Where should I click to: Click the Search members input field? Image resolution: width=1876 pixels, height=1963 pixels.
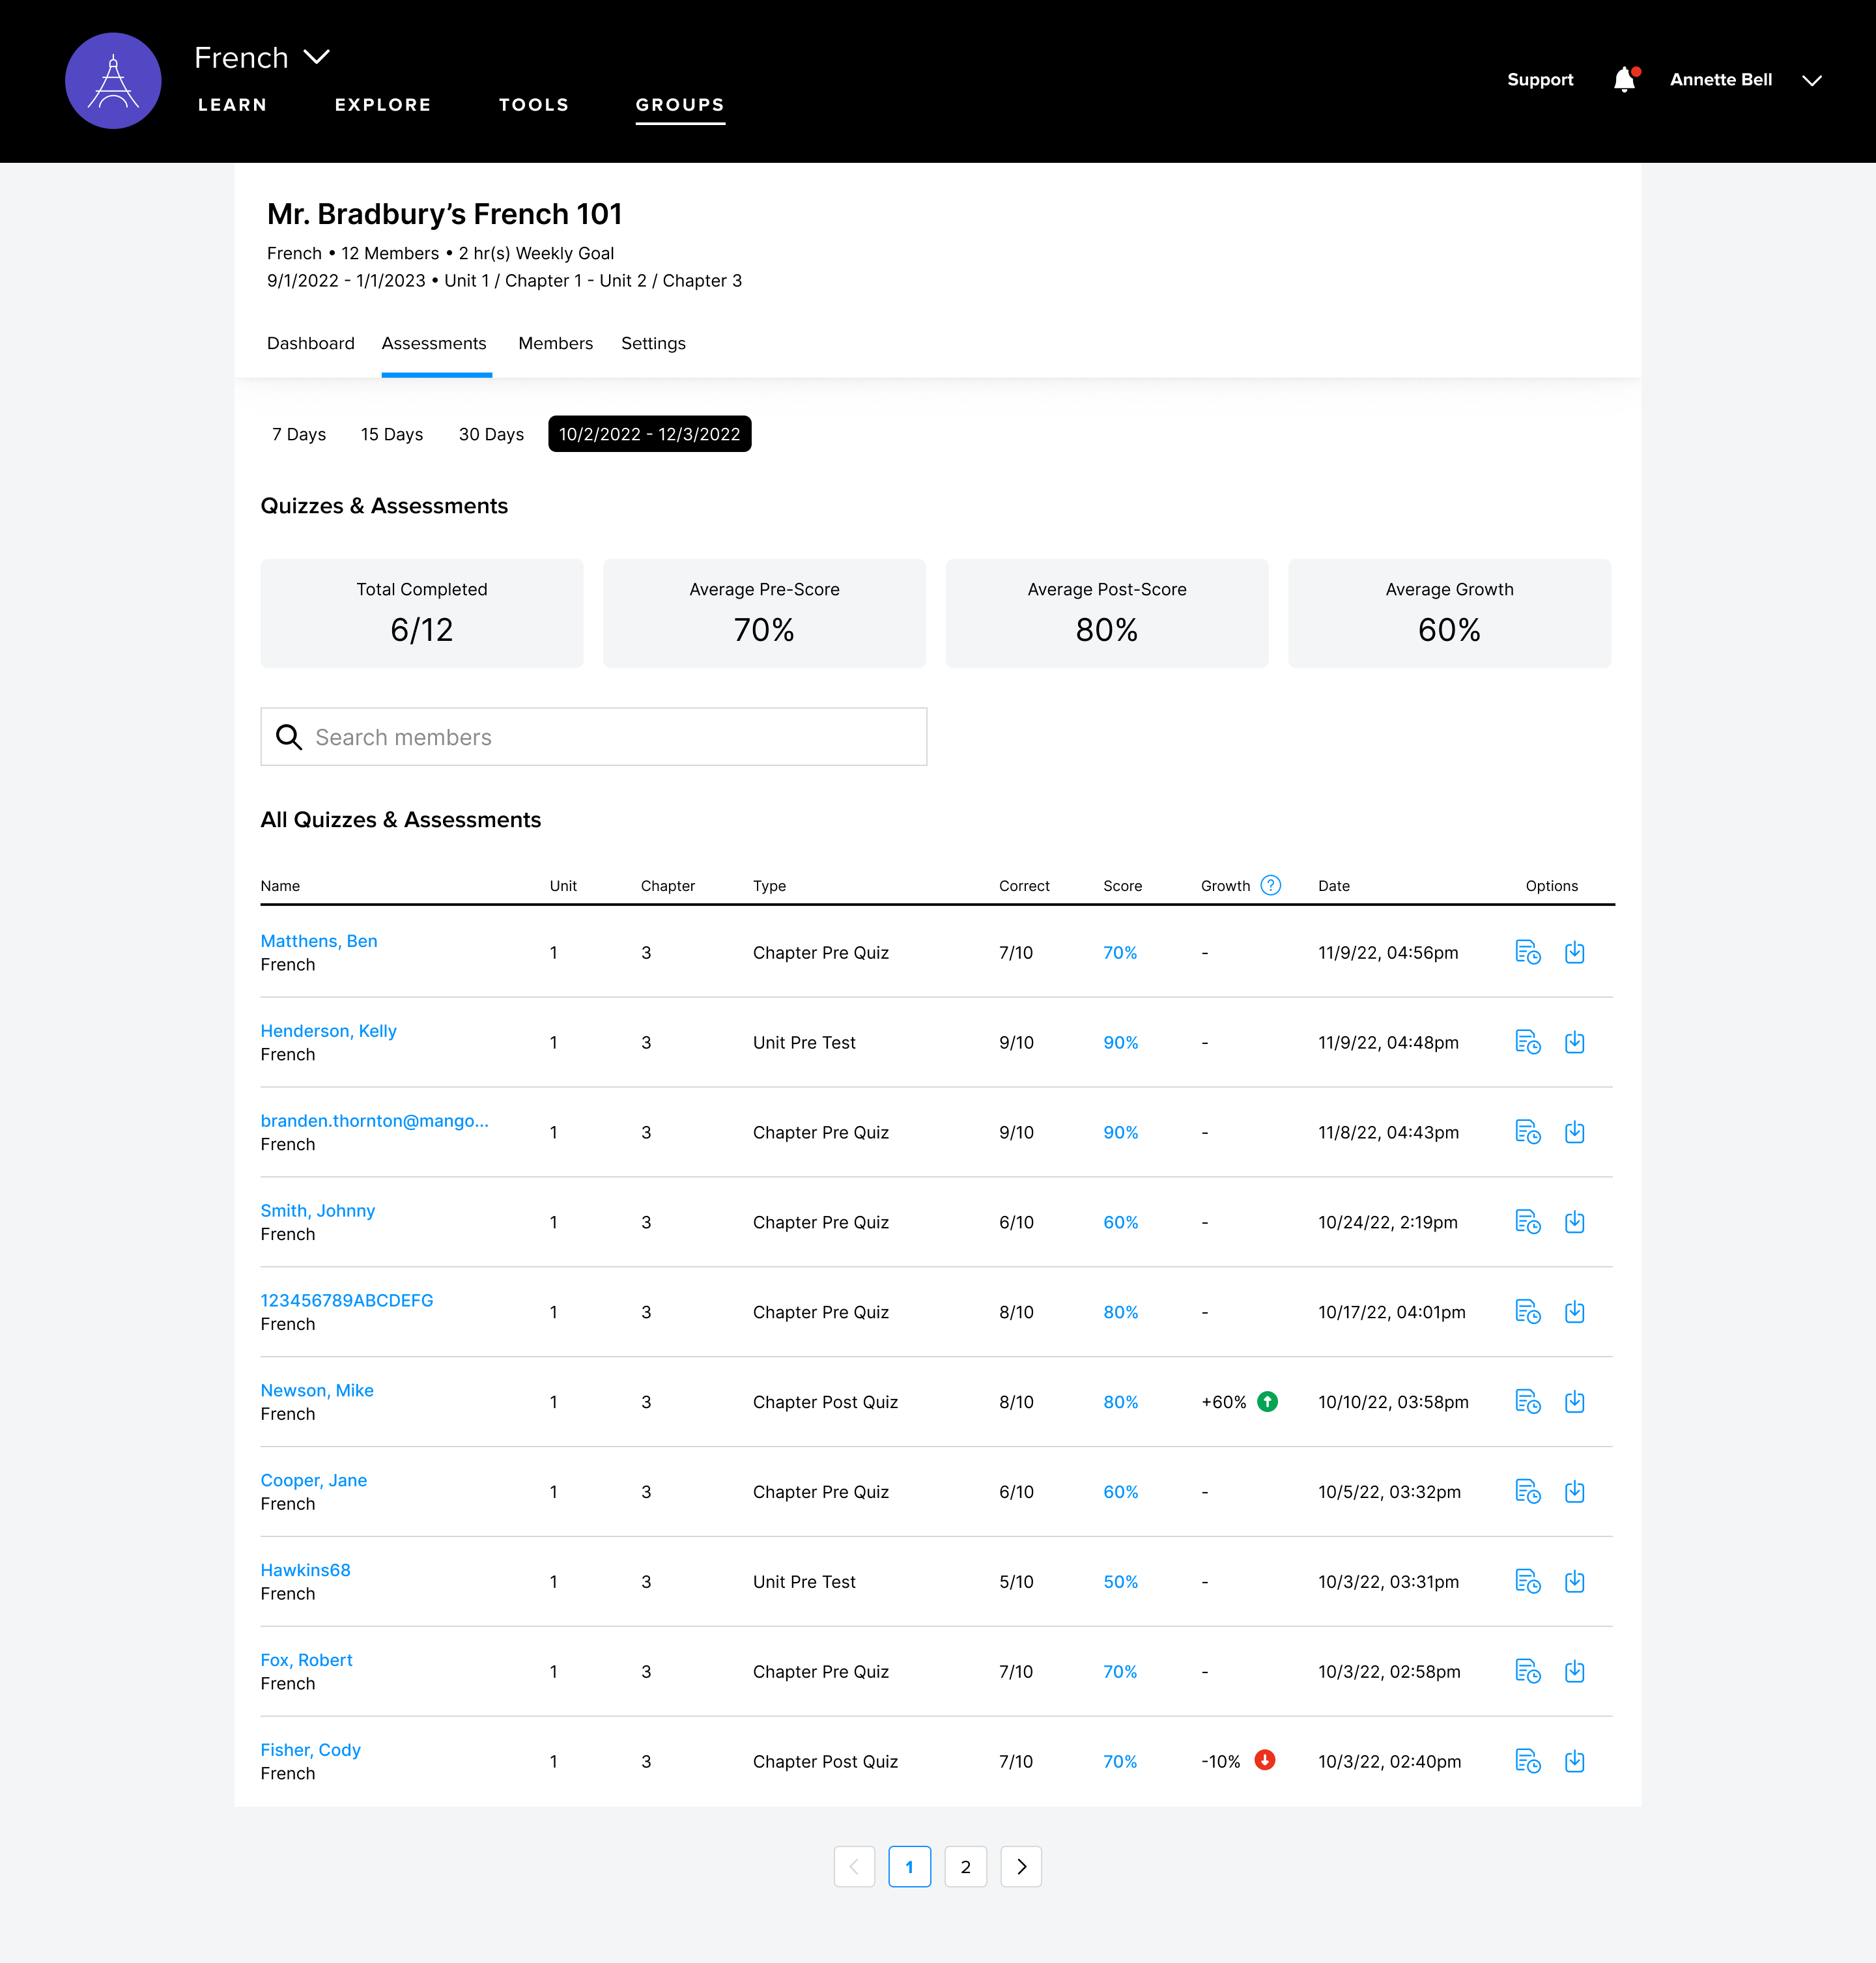[594, 737]
